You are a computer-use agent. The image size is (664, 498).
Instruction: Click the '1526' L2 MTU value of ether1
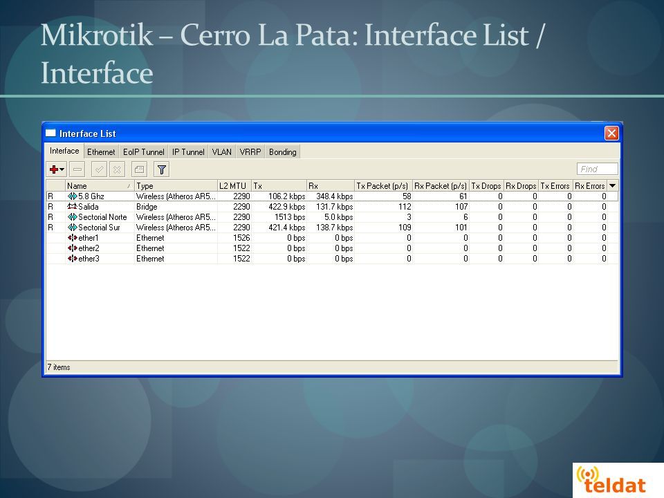pos(241,237)
